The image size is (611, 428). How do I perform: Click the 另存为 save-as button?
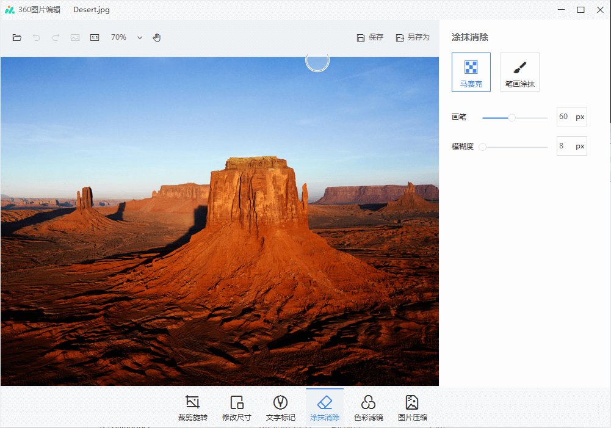(x=413, y=37)
